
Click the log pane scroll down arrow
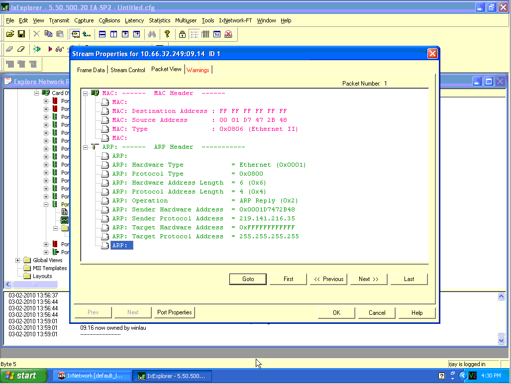pyautogui.click(x=501, y=341)
